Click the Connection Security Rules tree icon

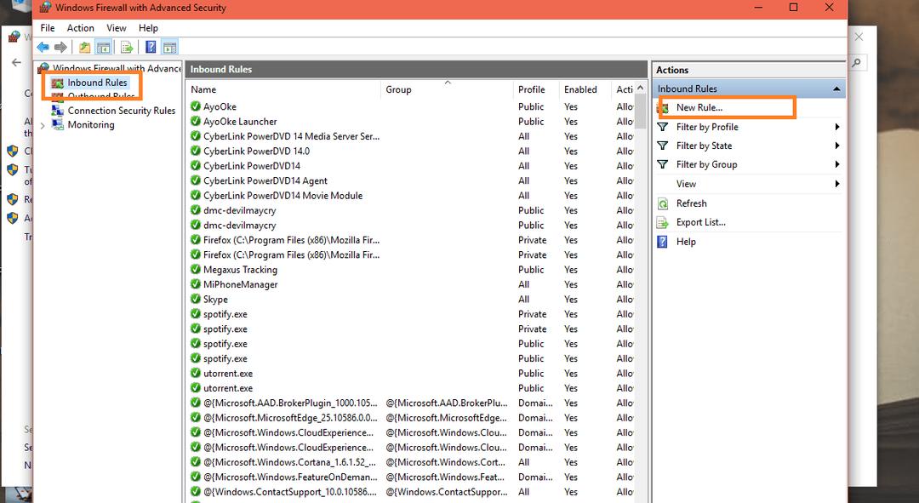(x=58, y=110)
